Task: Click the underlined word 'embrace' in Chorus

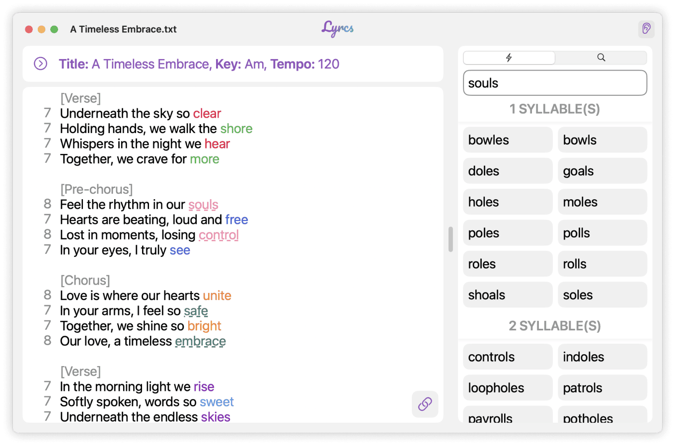Action: click(200, 341)
